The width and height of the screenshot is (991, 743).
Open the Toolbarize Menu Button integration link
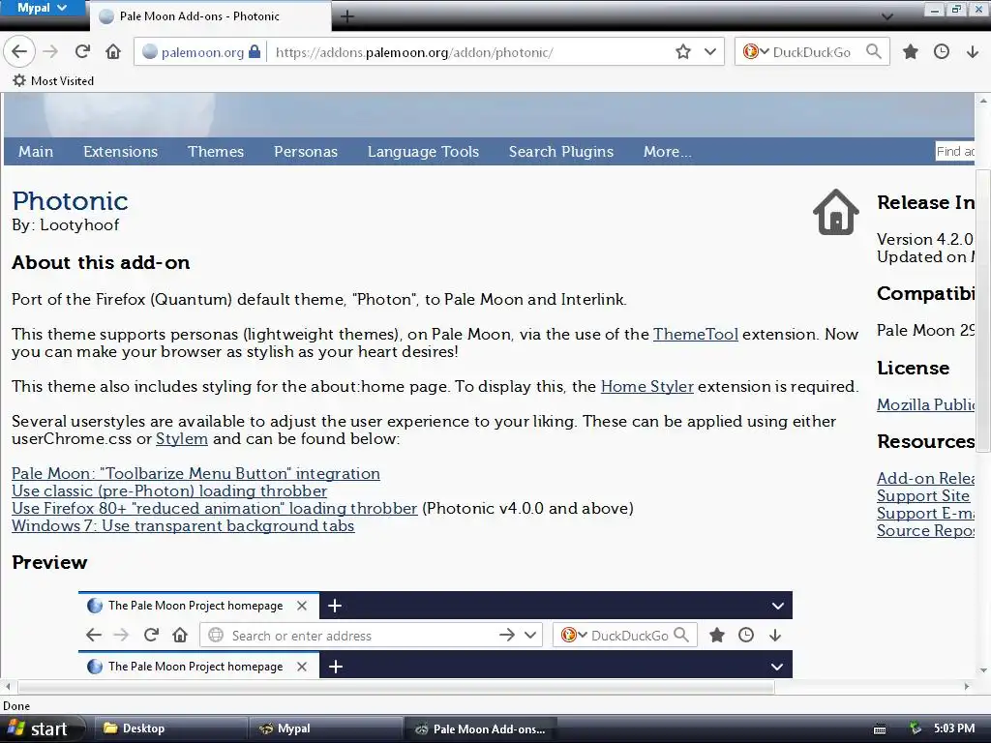pos(195,474)
